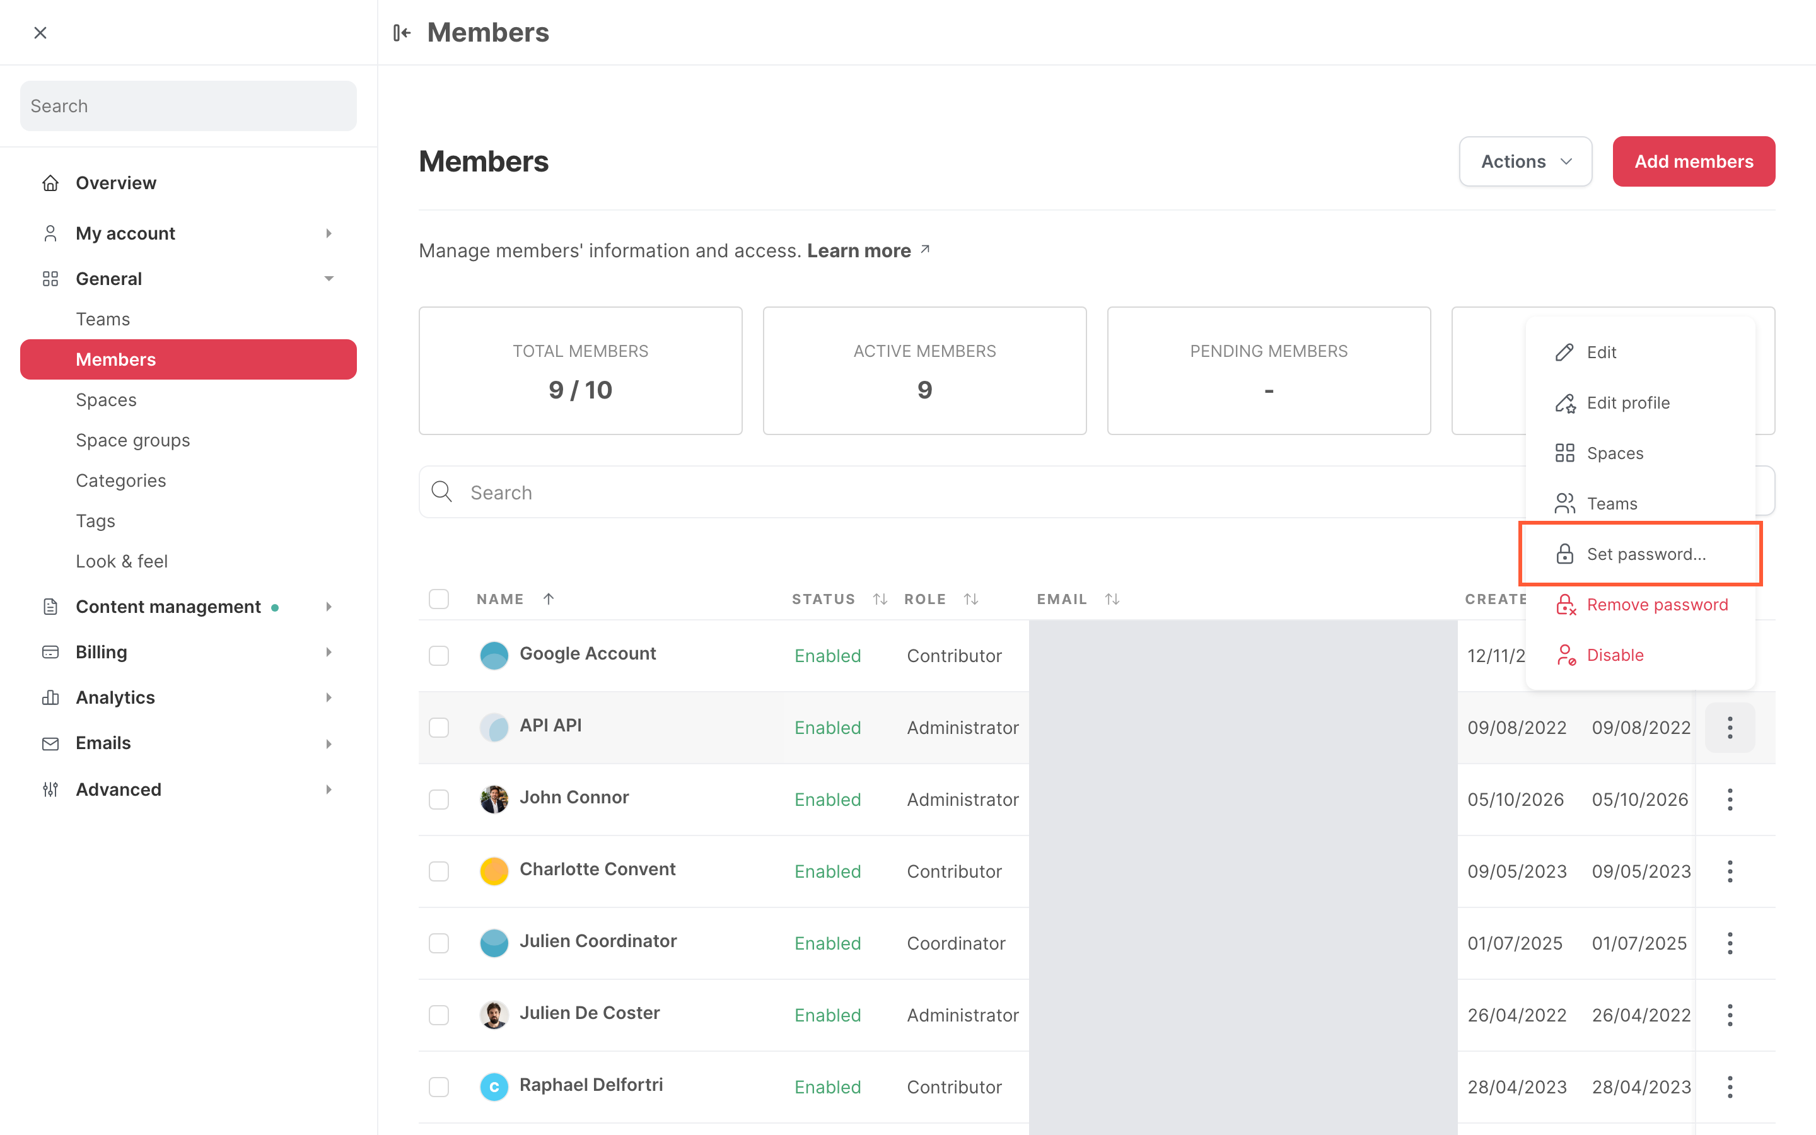Click the Add members button
This screenshot has width=1816, height=1135.
1694,161
